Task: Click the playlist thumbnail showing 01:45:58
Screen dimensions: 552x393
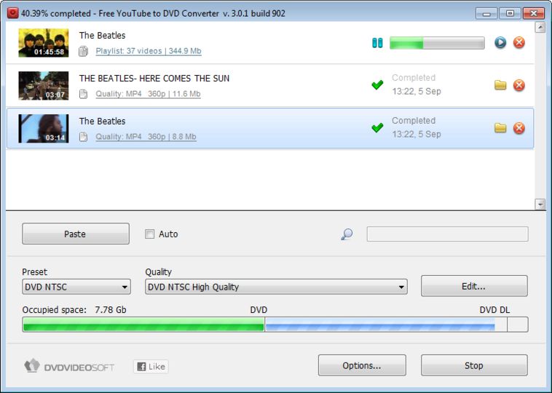Action: [x=44, y=43]
